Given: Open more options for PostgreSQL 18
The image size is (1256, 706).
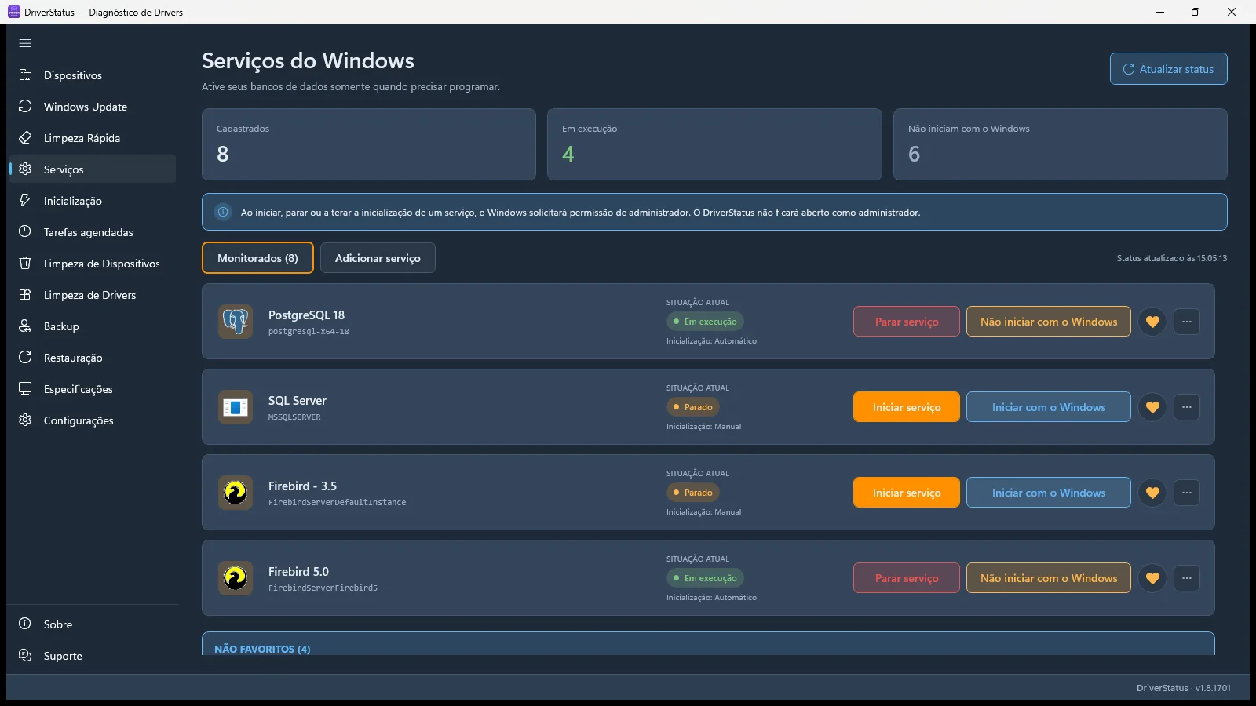Looking at the screenshot, I should pos(1187,322).
